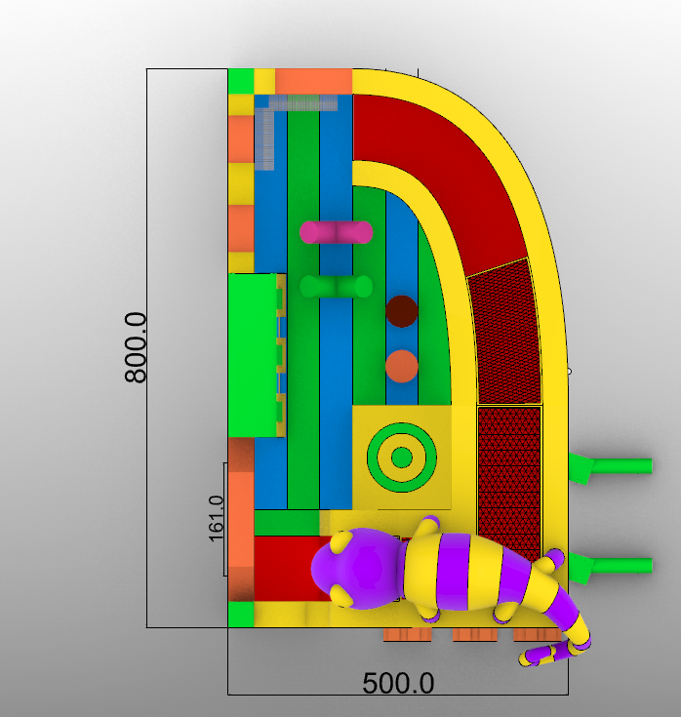Select the green horizontal roller obstacle
The image size is (681, 717).
click(x=337, y=287)
